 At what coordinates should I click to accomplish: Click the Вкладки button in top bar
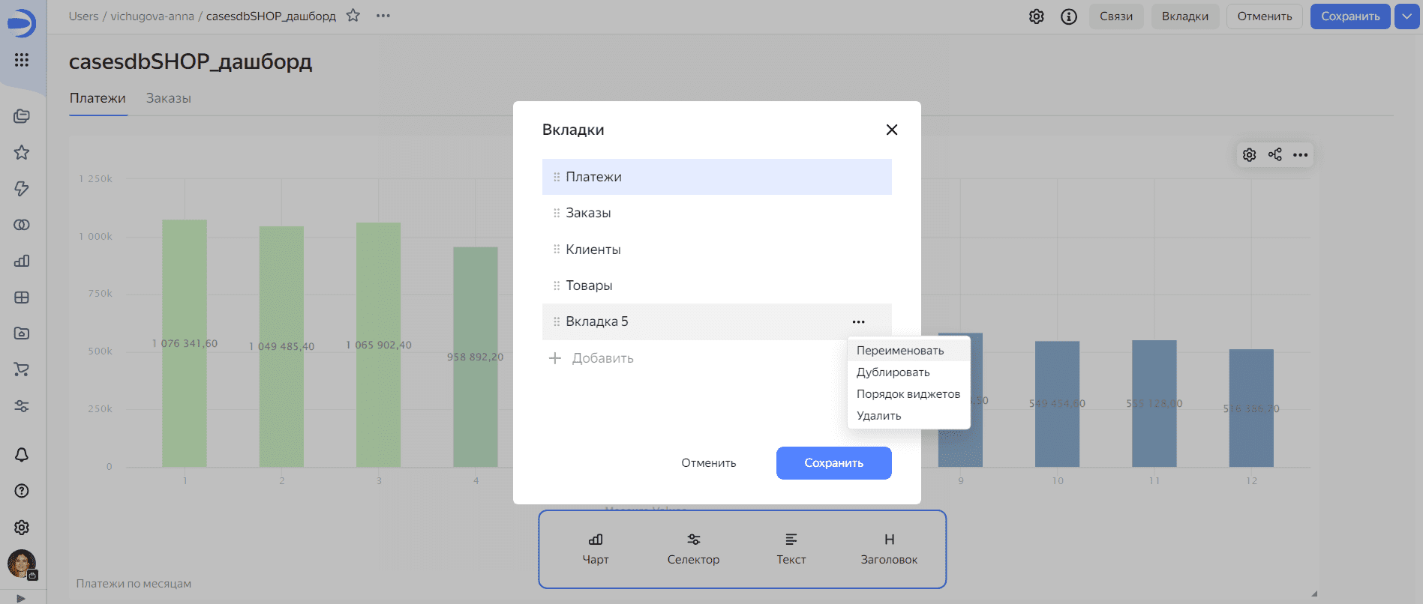tap(1185, 16)
